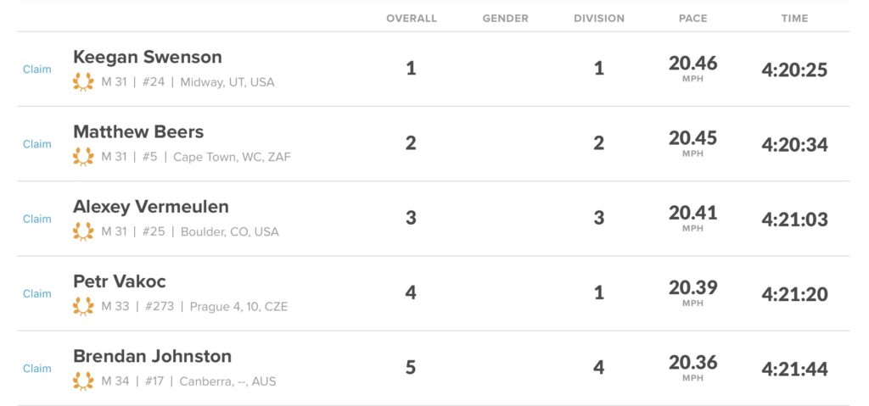Click laurel icon beside Brendan Johnston
Image resolution: width=869 pixels, height=406 pixels.
(83, 381)
